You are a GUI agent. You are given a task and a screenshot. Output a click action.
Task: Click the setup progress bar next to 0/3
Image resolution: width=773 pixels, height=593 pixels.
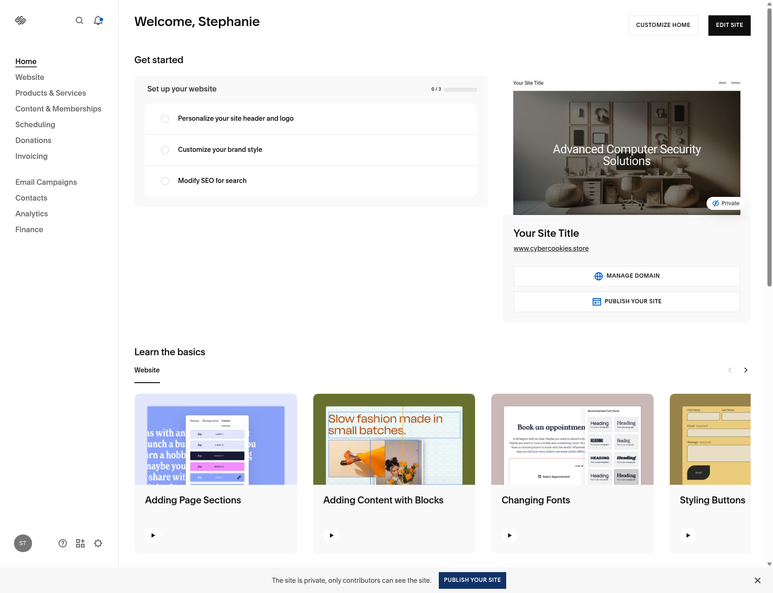[460, 89]
